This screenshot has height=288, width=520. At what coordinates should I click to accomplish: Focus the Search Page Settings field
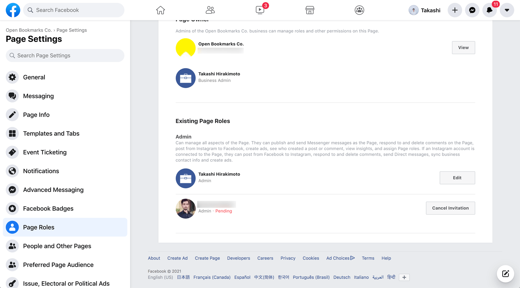[x=65, y=56]
